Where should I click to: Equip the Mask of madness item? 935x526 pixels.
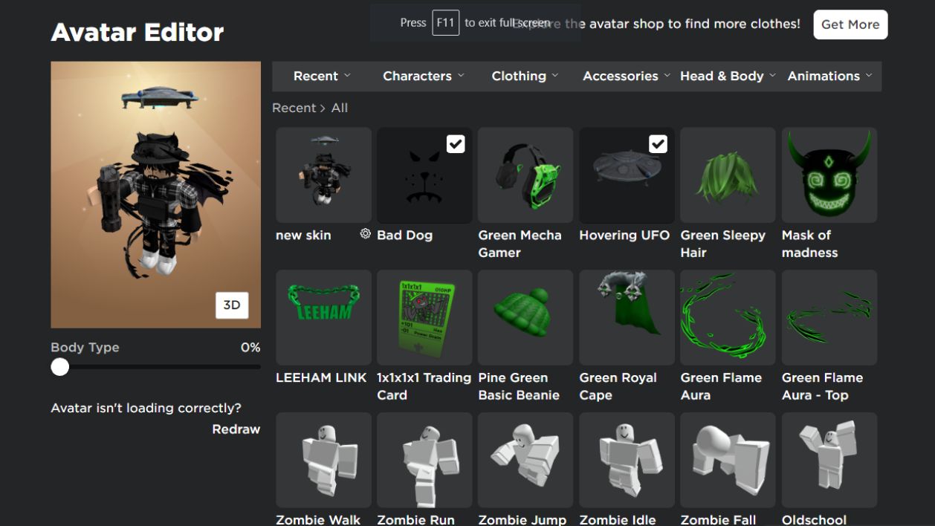pyautogui.click(x=829, y=175)
